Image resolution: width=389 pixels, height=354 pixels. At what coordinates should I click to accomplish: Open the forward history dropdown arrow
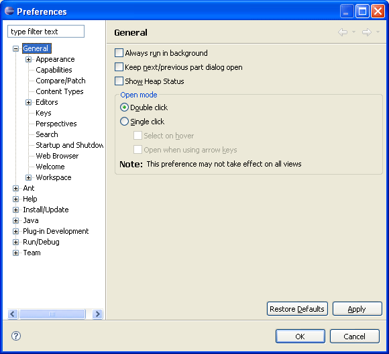pyautogui.click(x=378, y=32)
